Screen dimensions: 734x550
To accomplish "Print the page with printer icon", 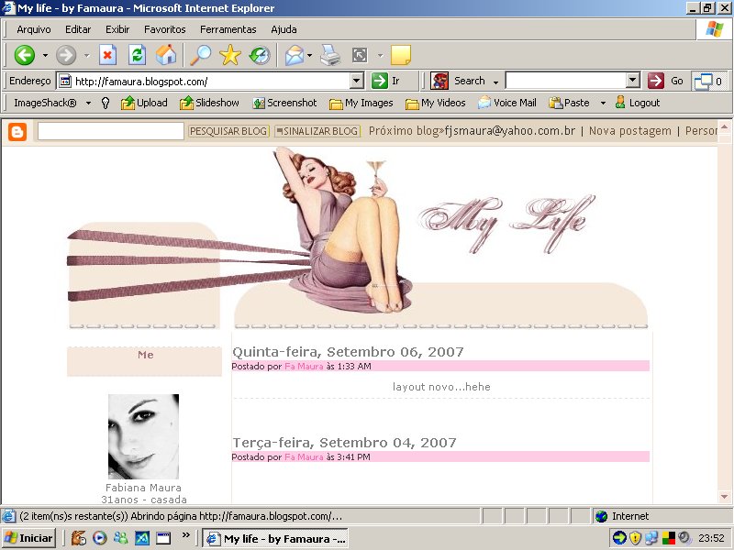I will [x=330, y=55].
